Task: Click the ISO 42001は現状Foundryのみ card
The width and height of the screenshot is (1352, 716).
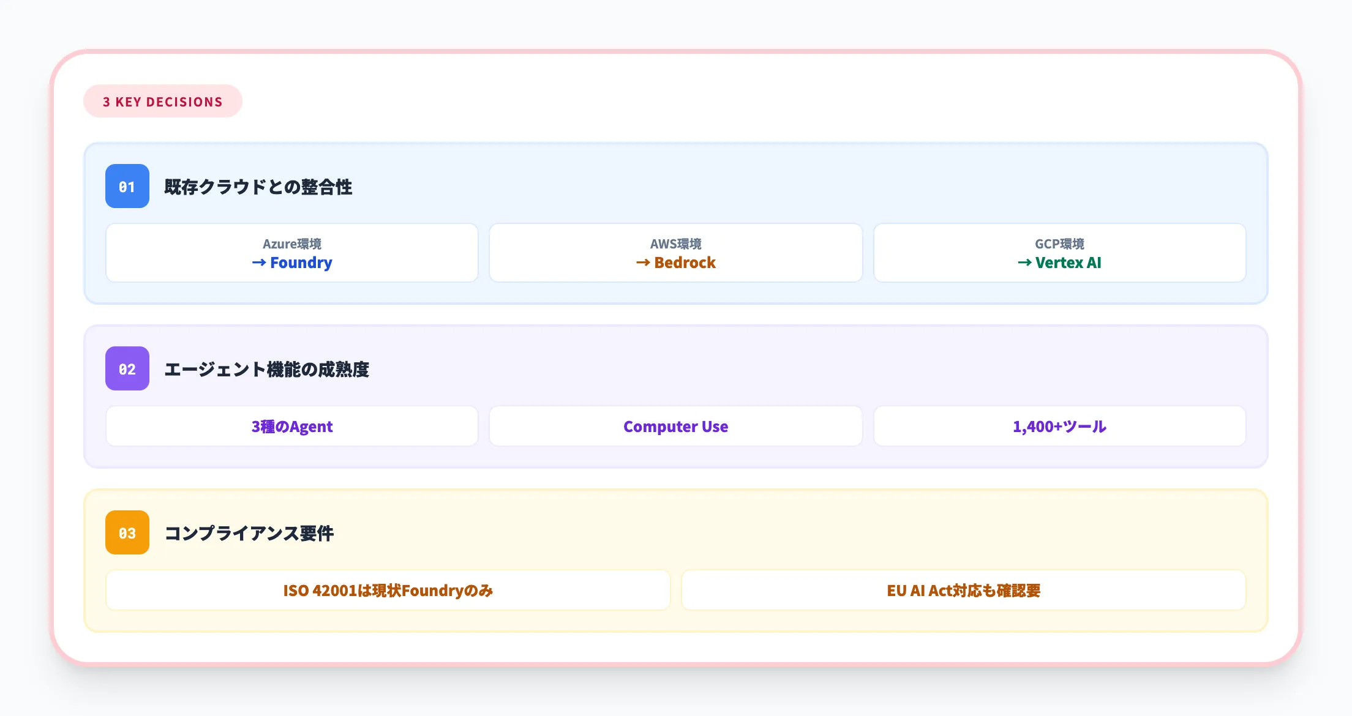Action: pos(388,590)
